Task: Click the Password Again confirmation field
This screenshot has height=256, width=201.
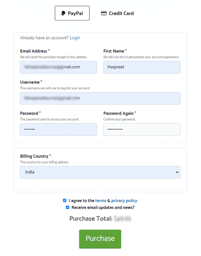Action: coord(142,129)
